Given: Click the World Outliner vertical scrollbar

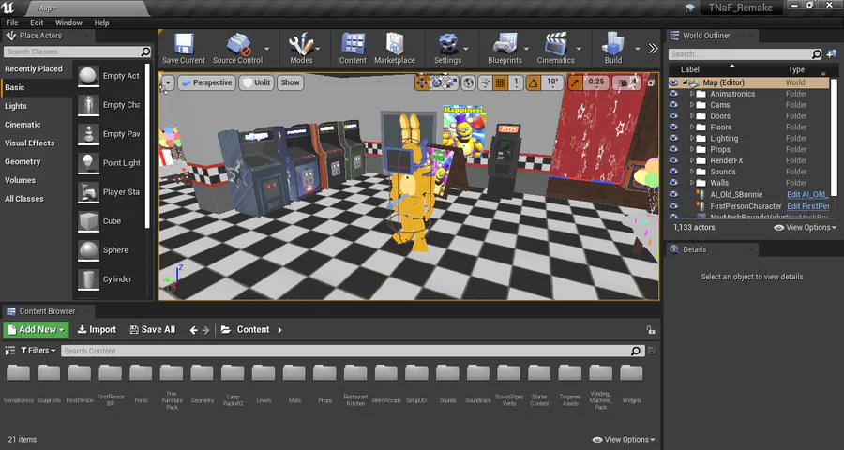Looking at the screenshot, I should click(835, 137).
